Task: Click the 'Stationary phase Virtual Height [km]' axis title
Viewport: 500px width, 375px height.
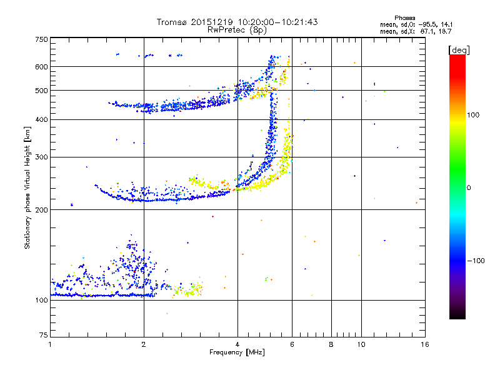Action: coord(27,187)
